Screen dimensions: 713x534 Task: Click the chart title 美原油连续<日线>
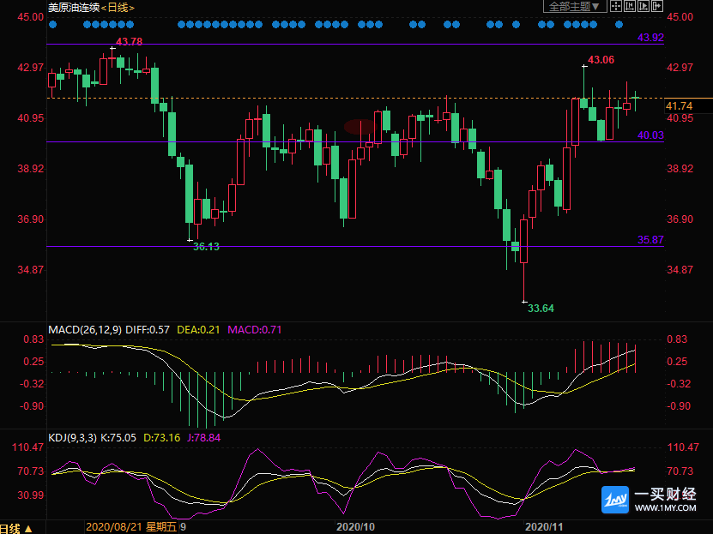pyautogui.click(x=92, y=8)
